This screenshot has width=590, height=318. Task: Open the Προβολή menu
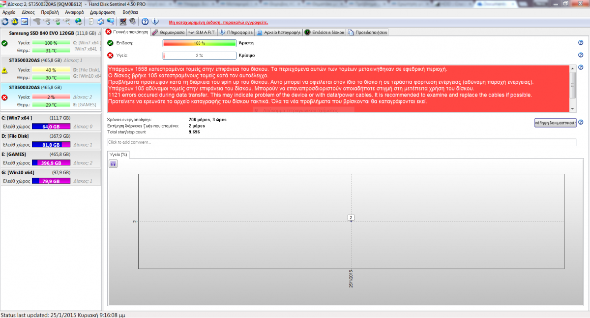(50, 12)
